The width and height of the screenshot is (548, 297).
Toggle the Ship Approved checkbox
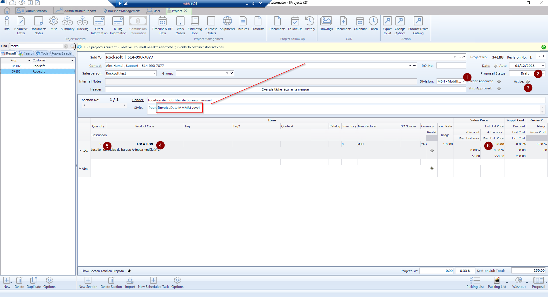(x=499, y=89)
